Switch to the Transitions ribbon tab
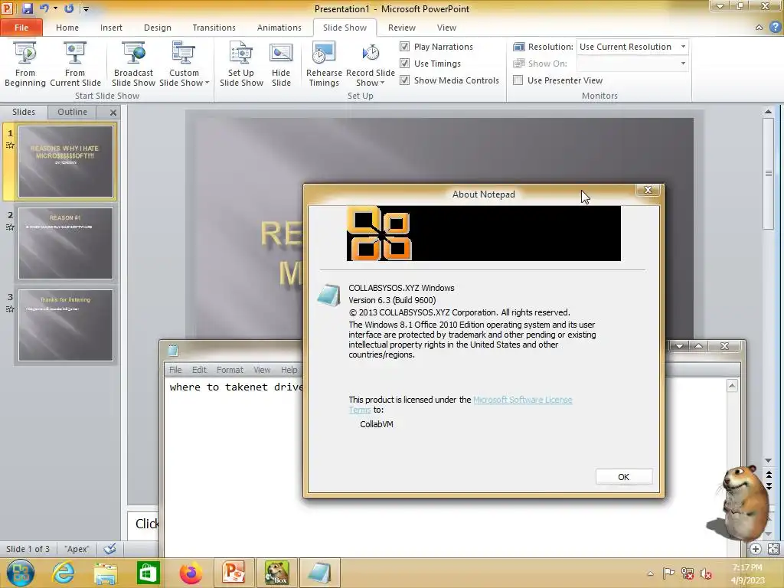 click(x=214, y=28)
